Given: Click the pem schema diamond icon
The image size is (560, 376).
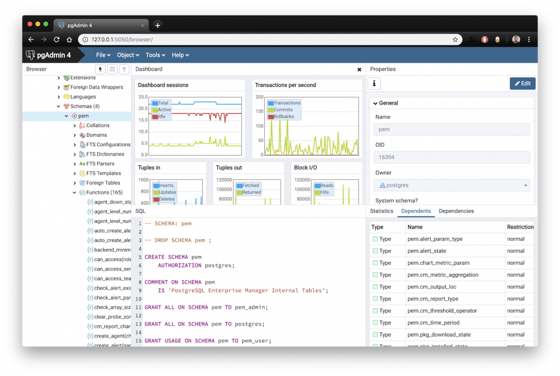Looking at the screenshot, I should point(74,116).
